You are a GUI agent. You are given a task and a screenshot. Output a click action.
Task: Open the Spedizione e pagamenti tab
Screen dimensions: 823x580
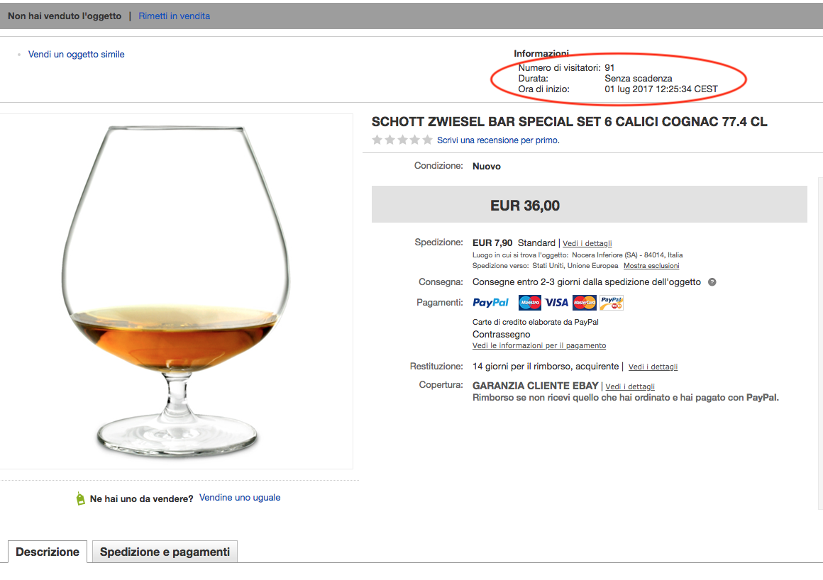tap(165, 552)
